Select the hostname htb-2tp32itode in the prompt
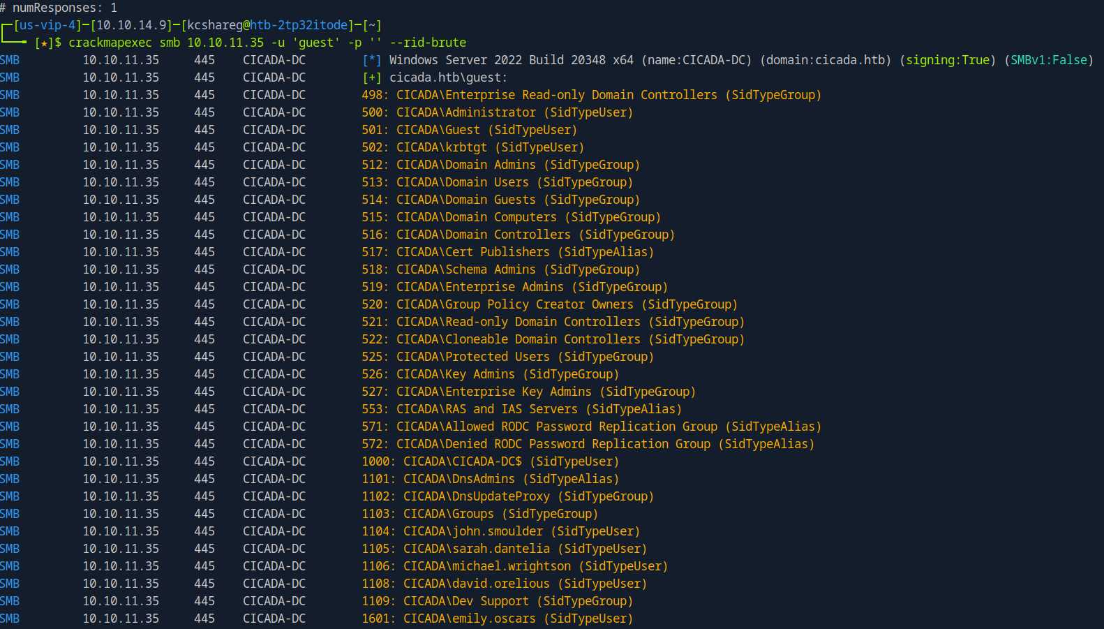The image size is (1104, 629). click(299, 25)
